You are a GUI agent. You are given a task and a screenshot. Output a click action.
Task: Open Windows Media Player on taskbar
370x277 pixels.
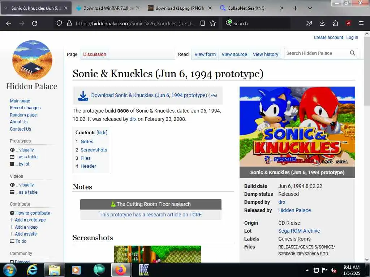click(76, 270)
